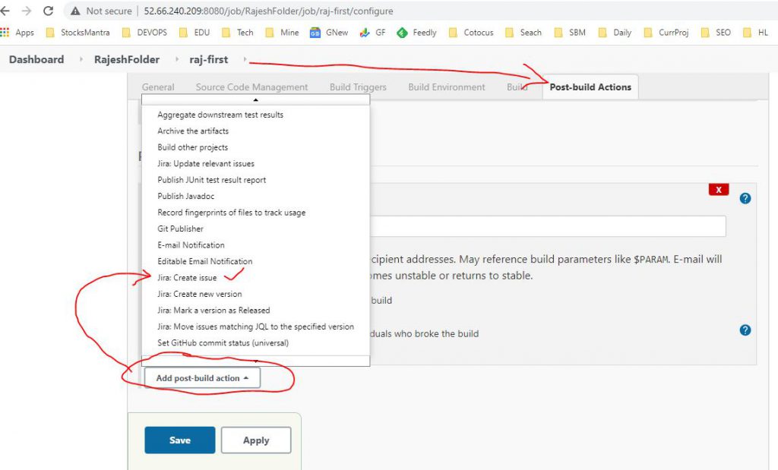Open the Source Code Management tab
Viewport: 778px width, 470px height.
point(251,87)
